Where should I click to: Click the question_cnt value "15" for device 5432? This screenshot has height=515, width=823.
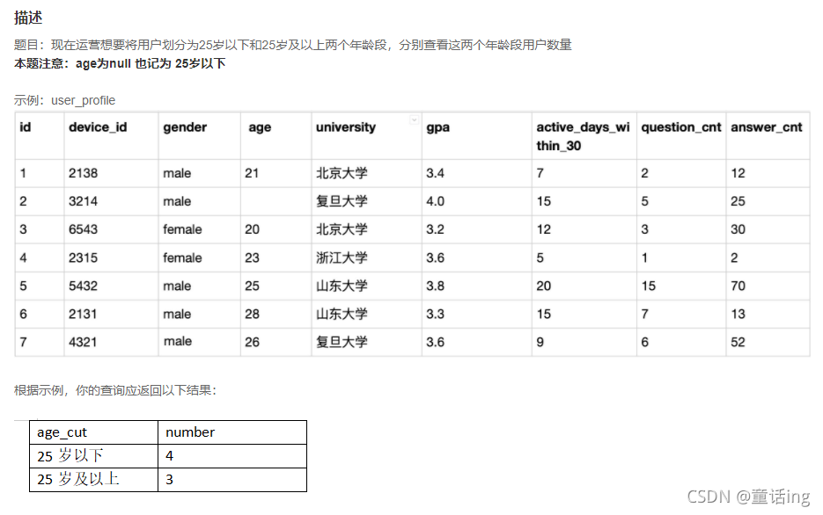[x=648, y=286]
